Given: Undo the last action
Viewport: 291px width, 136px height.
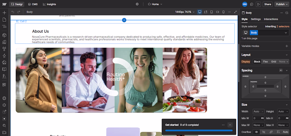Looking at the screenshot, I should pos(13,12).
